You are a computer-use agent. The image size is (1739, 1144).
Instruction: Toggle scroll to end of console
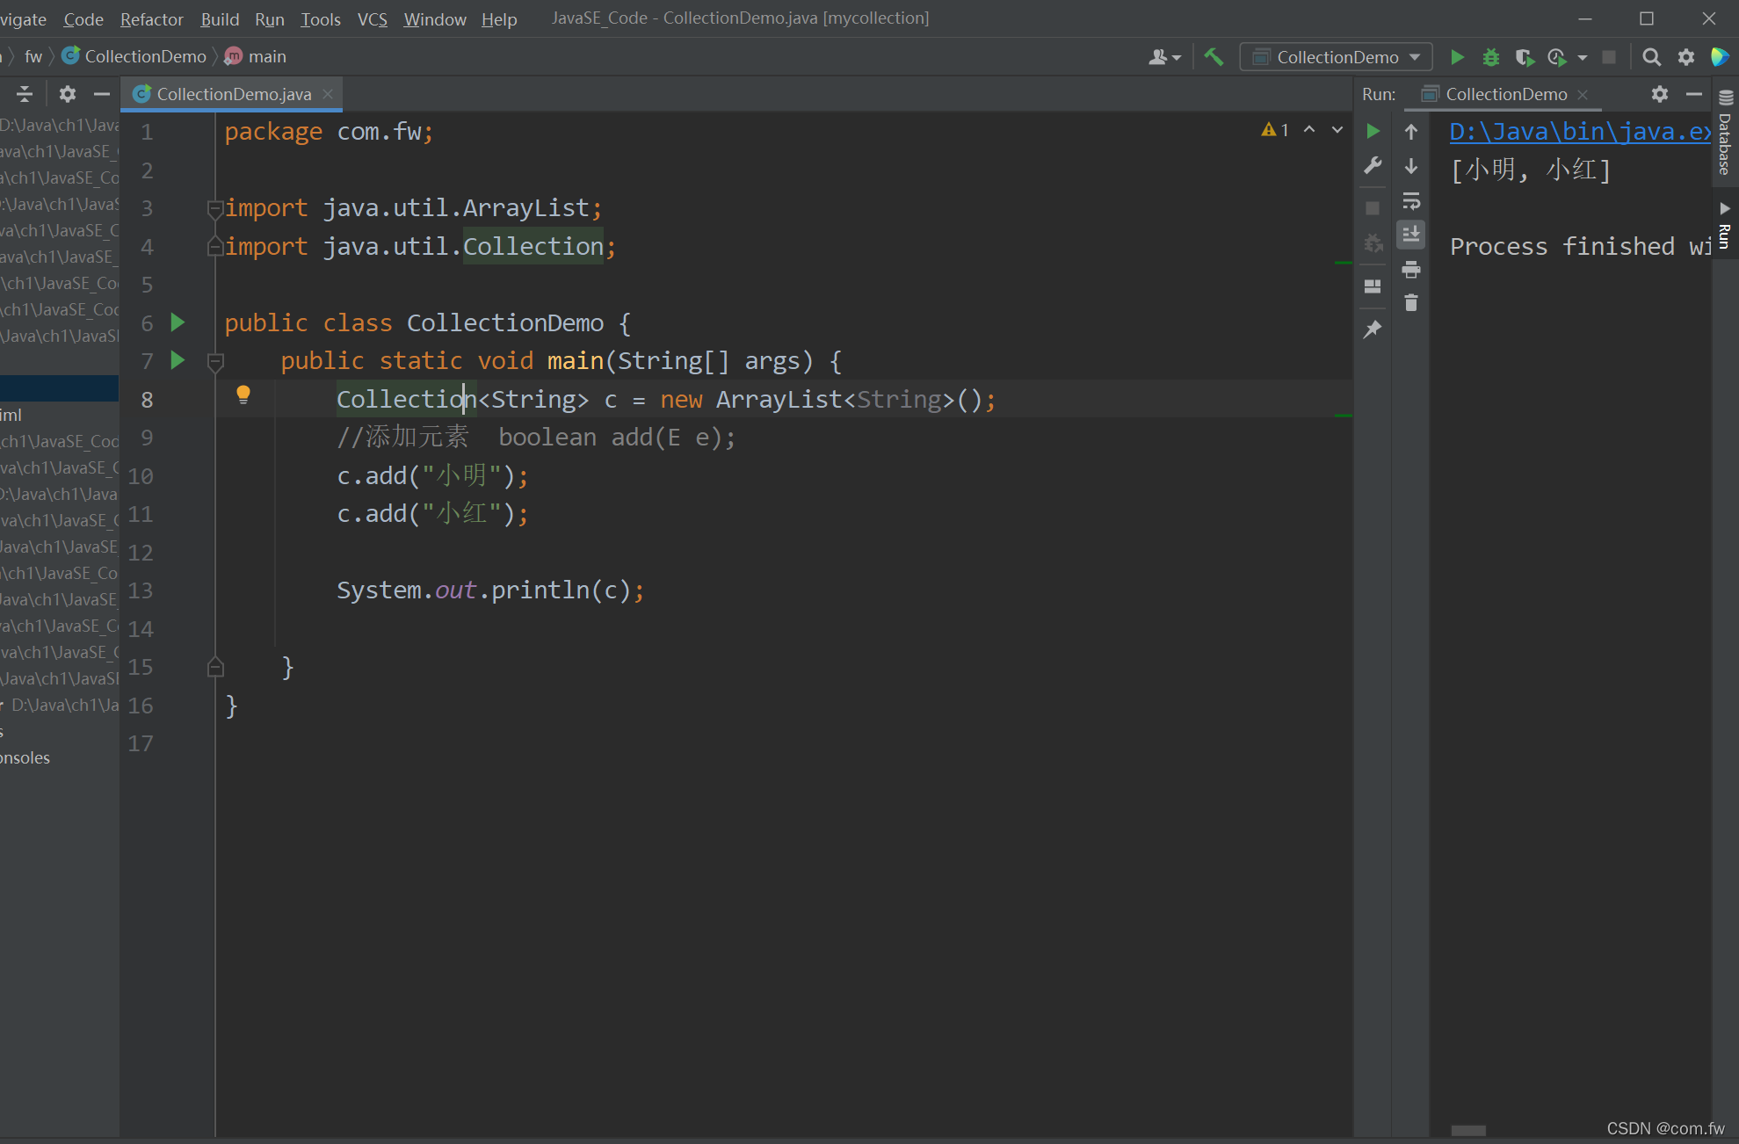(x=1411, y=235)
